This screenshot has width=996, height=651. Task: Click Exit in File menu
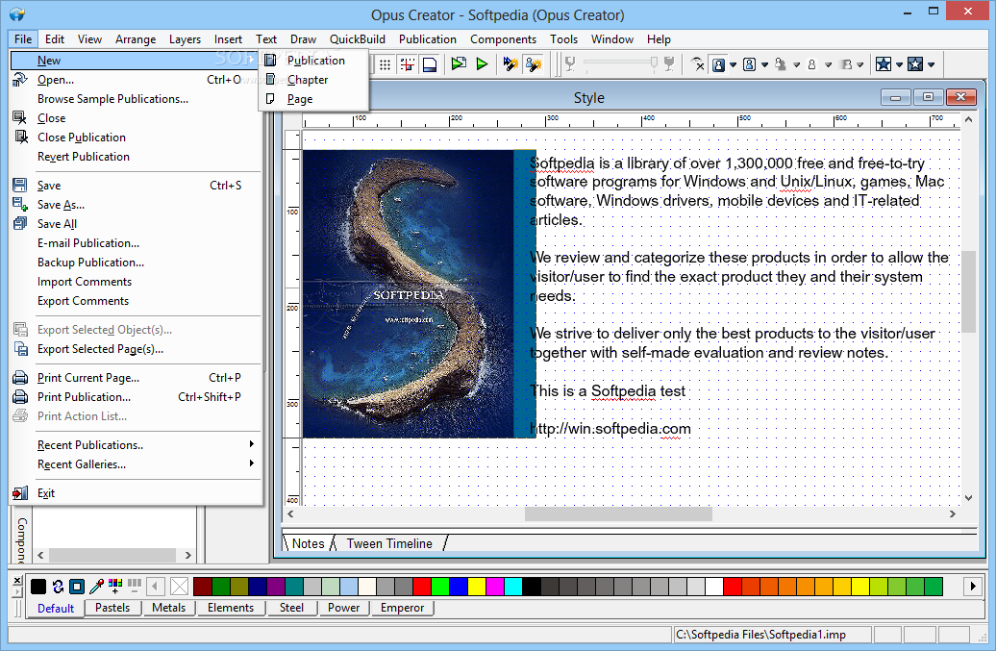(x=136, y=493)
